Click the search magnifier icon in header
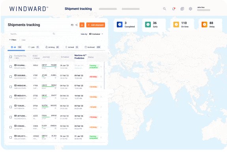 tap(165, 9)
